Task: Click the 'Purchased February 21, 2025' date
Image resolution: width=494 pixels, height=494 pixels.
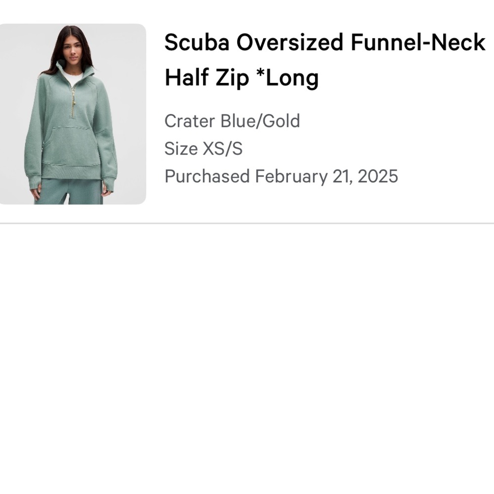Action: 282,176
